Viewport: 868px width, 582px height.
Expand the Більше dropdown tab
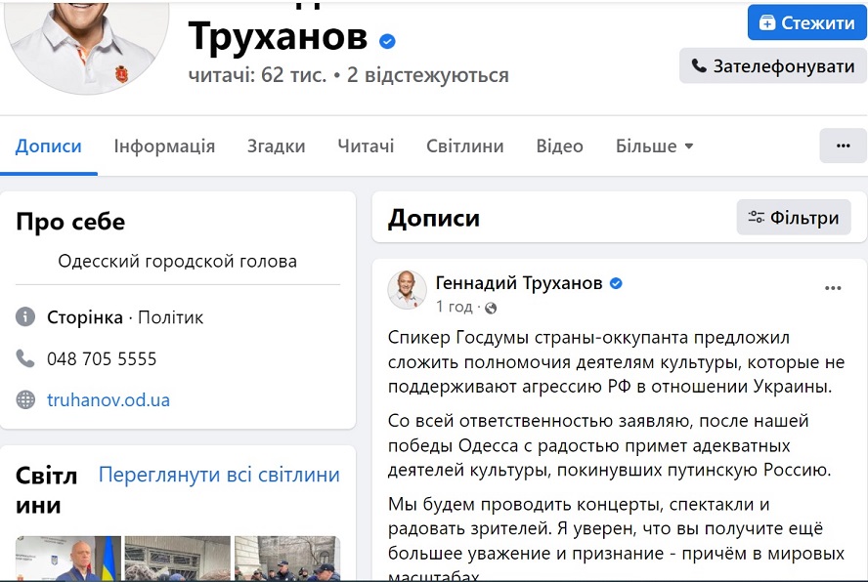[654, 146]
